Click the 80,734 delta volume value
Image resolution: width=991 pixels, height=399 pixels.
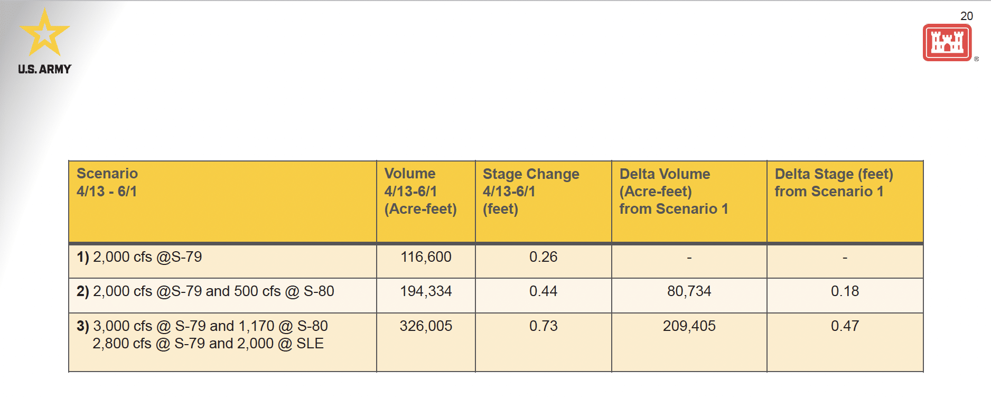tap(689, 291)
